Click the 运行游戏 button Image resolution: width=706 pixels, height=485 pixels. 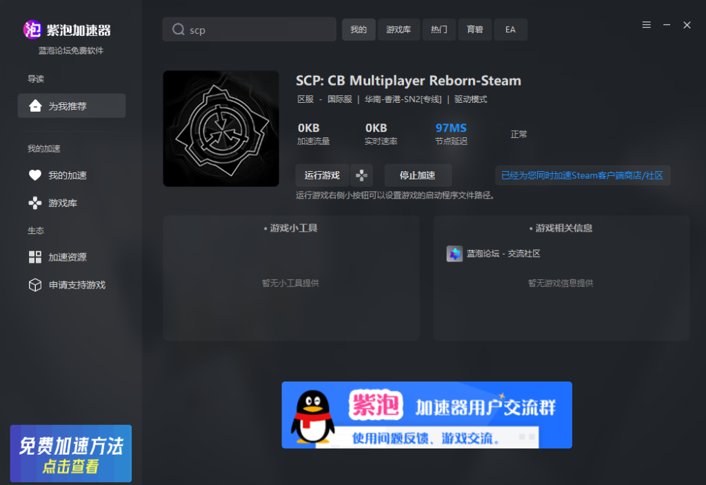(x=323, y=175)
